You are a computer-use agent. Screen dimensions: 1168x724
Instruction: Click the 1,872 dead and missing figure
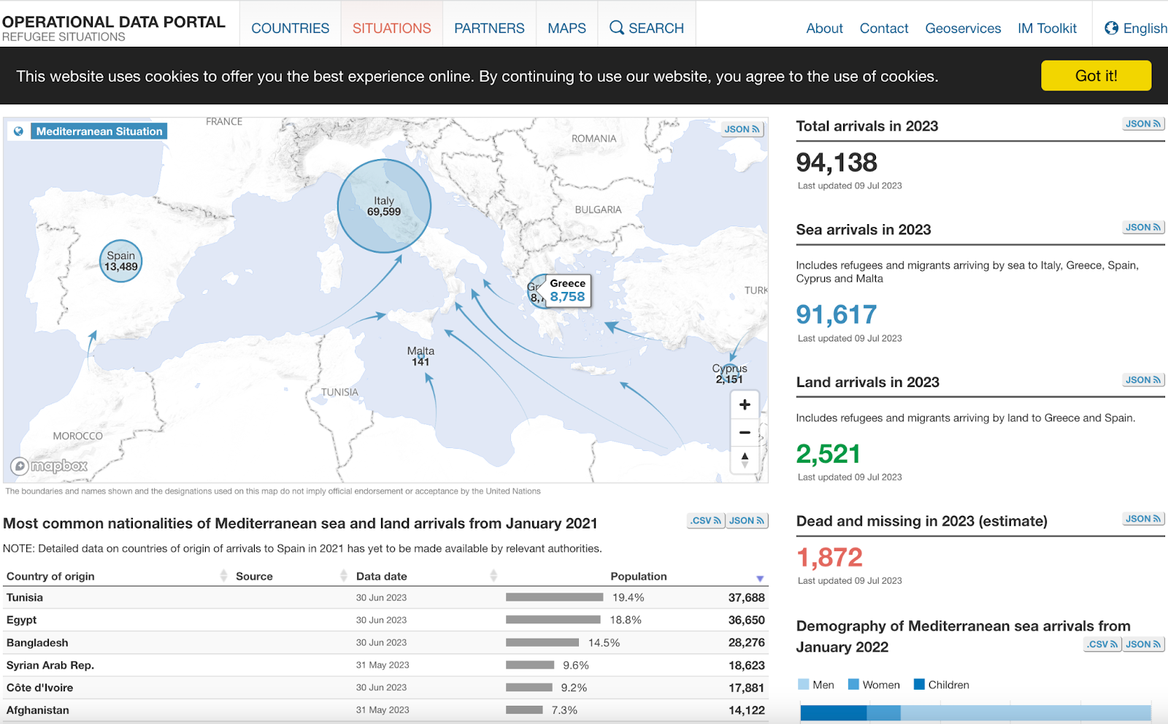[x=830, y=558]
